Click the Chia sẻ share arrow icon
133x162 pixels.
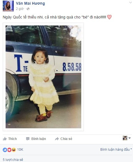point(57,139)
